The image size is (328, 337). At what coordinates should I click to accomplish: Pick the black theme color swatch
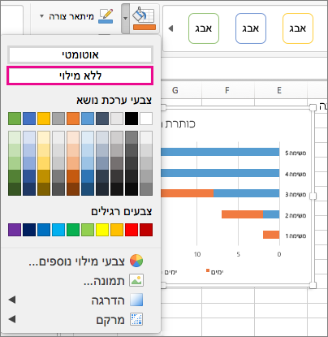pyautogui.click(x=132, y=119)
